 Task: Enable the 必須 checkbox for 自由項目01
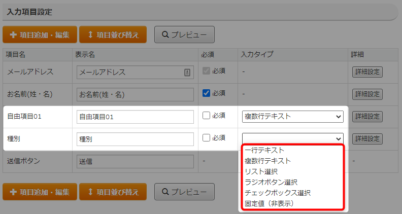(206, 115)
